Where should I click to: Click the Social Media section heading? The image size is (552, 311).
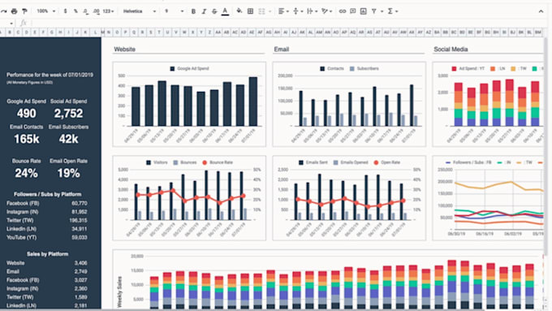pyautogui.click(x=451, y=50)
